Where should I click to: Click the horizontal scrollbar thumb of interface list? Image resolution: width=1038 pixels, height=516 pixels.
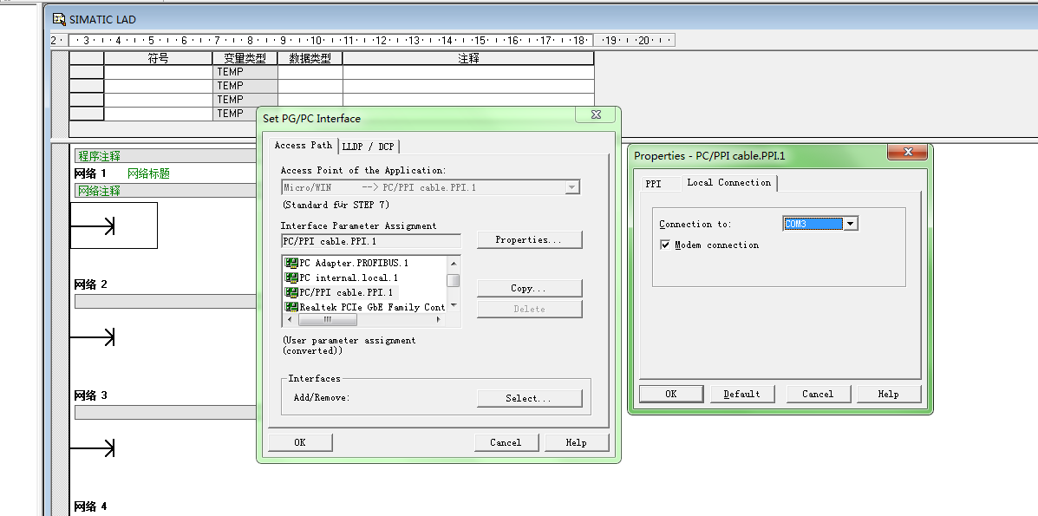327,319
